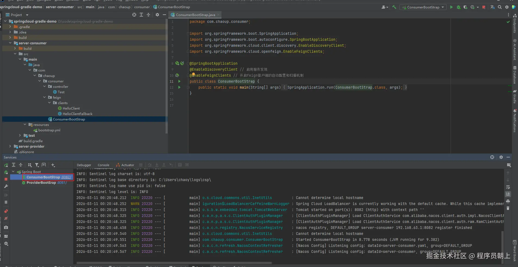Toggle scroll to end in console sidebar
The width and height of the screenshot is (518, 267).
coord(508,194)
